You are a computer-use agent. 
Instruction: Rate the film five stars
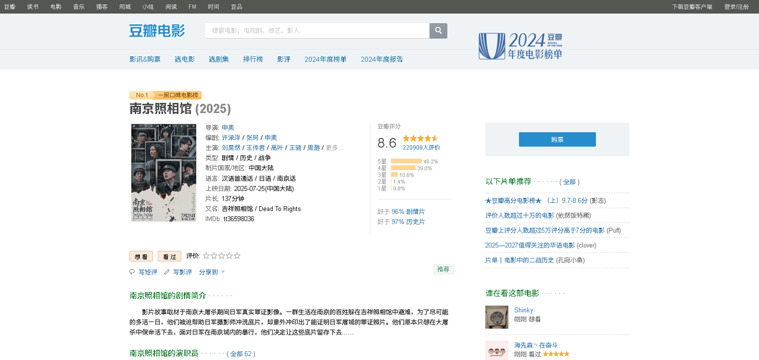237,256
